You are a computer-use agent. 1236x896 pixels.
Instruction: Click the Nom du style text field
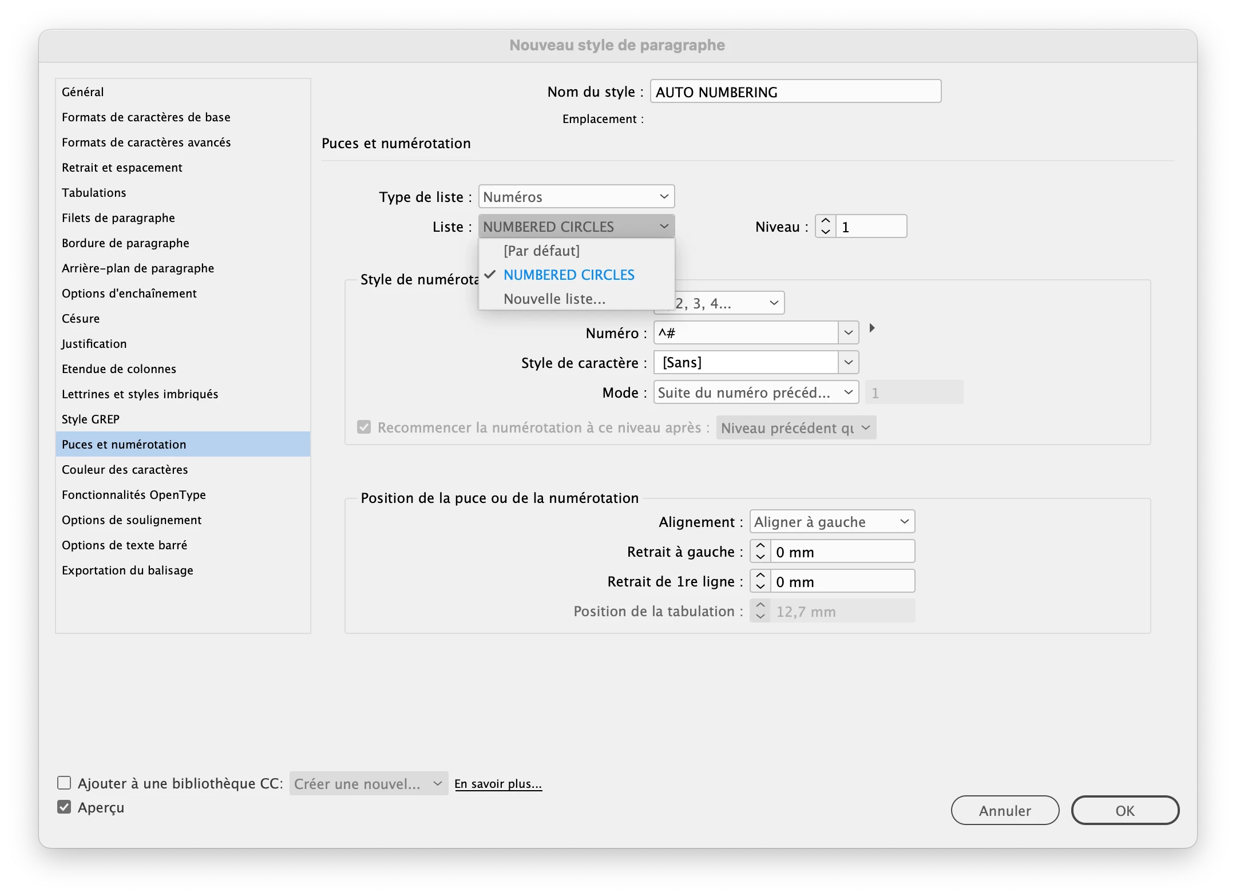(795, 92)
